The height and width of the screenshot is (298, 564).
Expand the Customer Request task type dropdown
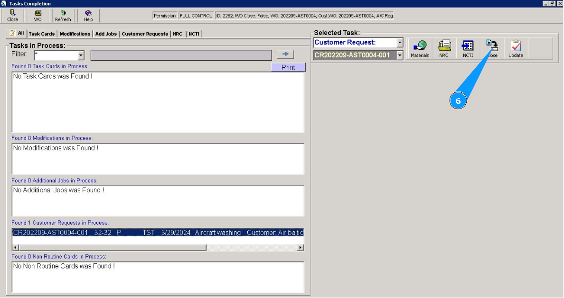coord(400,42)
